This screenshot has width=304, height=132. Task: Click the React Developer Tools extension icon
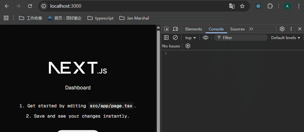coord(258,6)
